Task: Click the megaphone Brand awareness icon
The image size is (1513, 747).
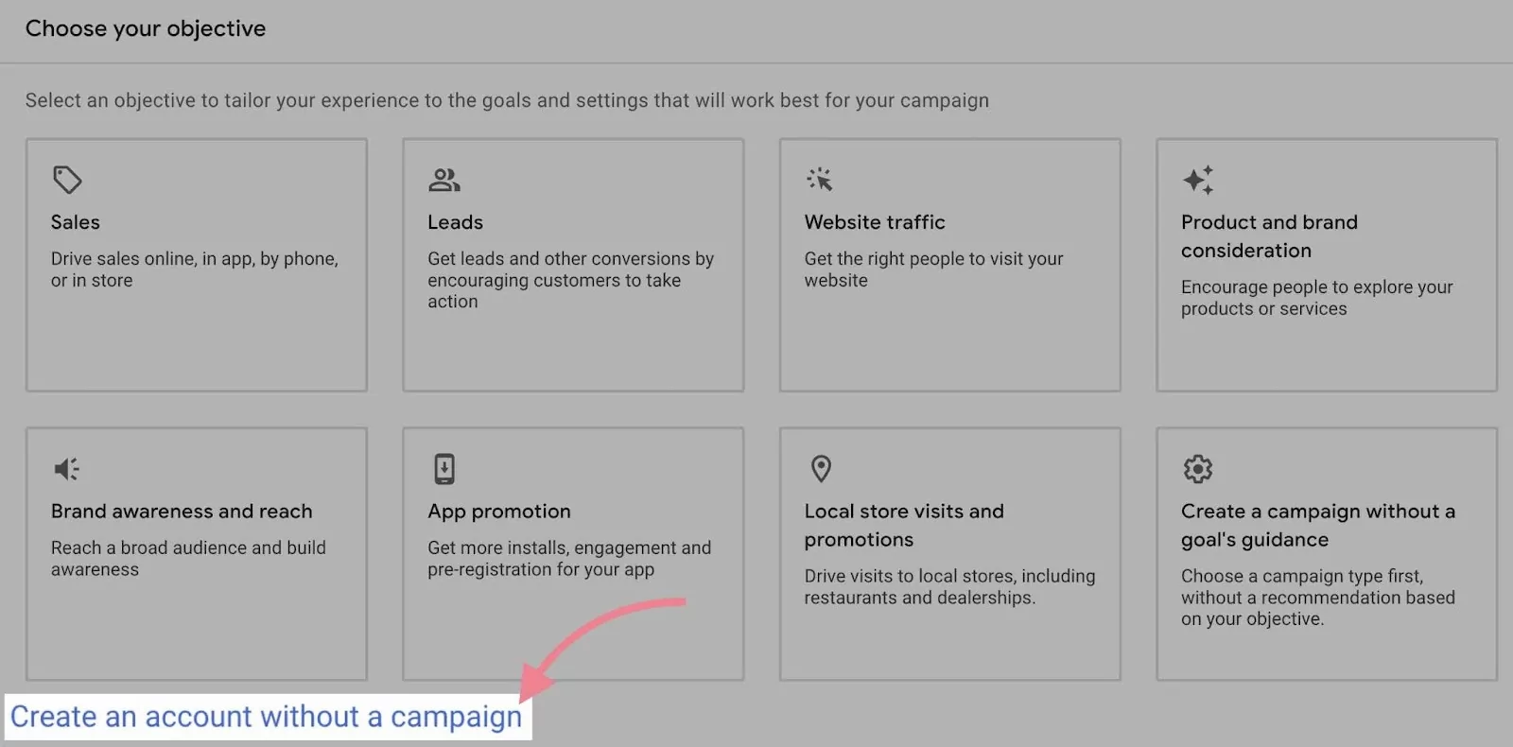Action: click(67, 469)
